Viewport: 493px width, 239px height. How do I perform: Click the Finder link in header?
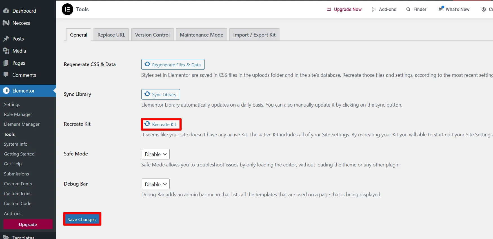[x=416, y=9]
